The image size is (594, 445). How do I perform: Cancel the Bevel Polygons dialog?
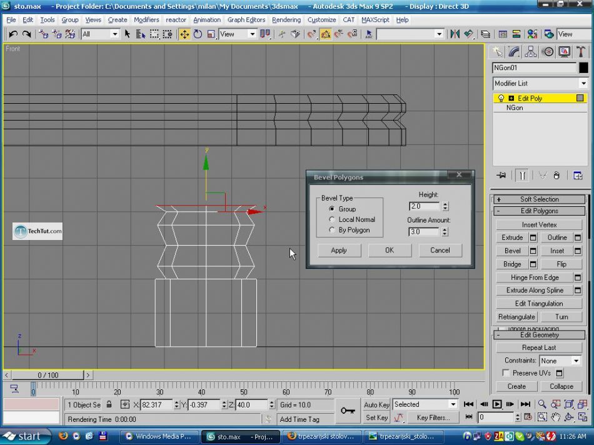pos(440,251)
